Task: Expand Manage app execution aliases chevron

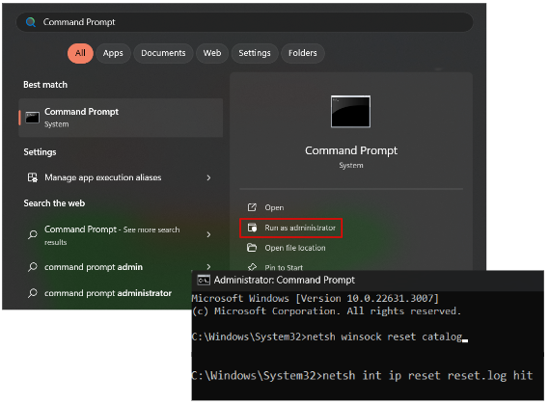Action: [x=208, y=177]
